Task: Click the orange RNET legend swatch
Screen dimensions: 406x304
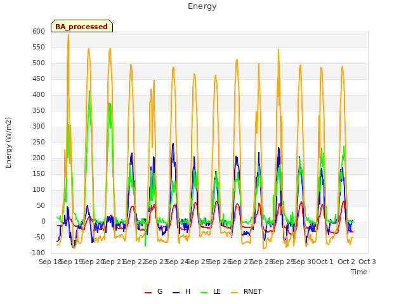Action: 234,293
